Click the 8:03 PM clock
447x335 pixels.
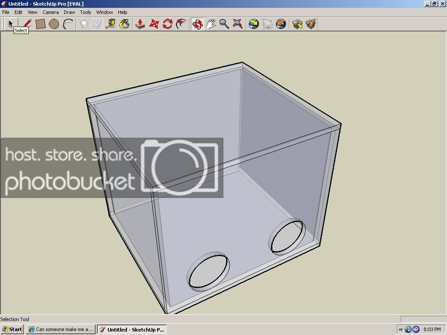(432, 329)
